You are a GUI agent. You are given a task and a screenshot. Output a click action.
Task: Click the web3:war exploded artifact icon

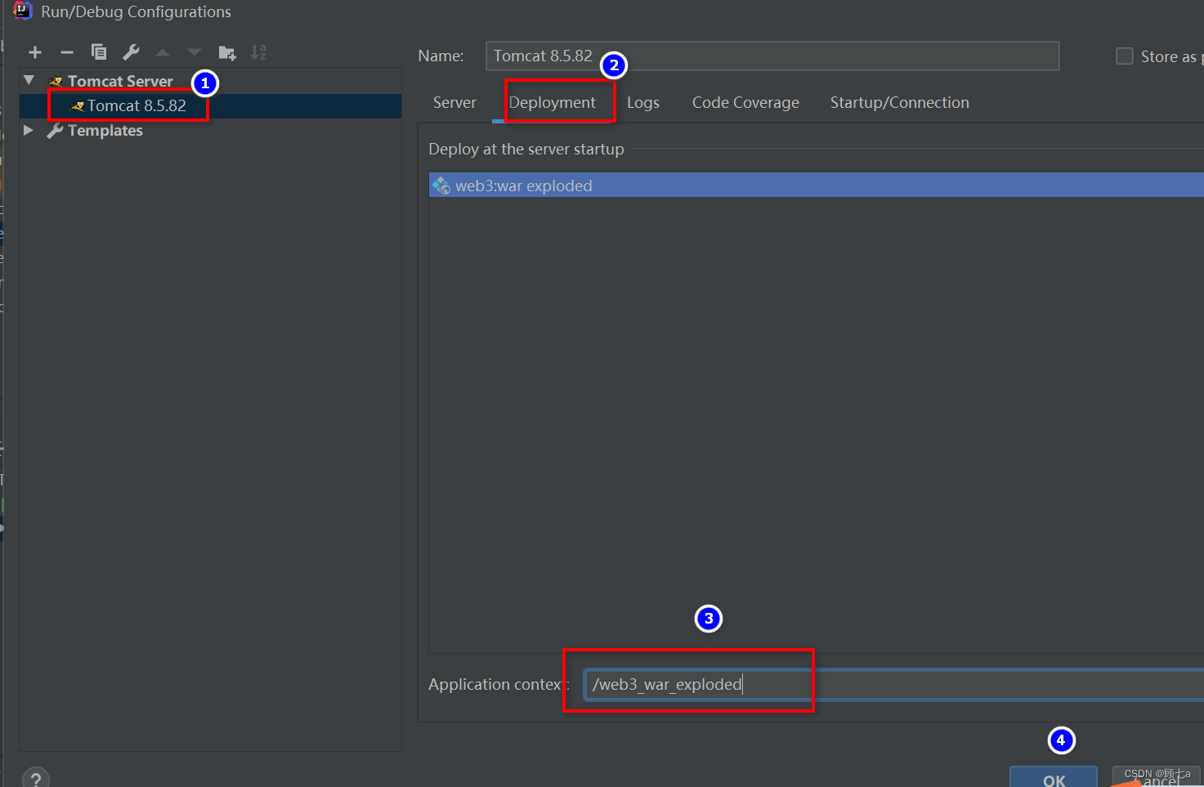click(441, 186)
